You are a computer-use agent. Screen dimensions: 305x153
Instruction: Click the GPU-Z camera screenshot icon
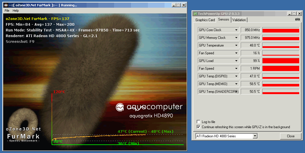pos(297,19)
